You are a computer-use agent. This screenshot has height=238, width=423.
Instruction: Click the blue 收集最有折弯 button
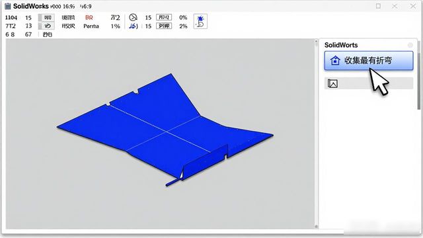click(x=369, y=61)
